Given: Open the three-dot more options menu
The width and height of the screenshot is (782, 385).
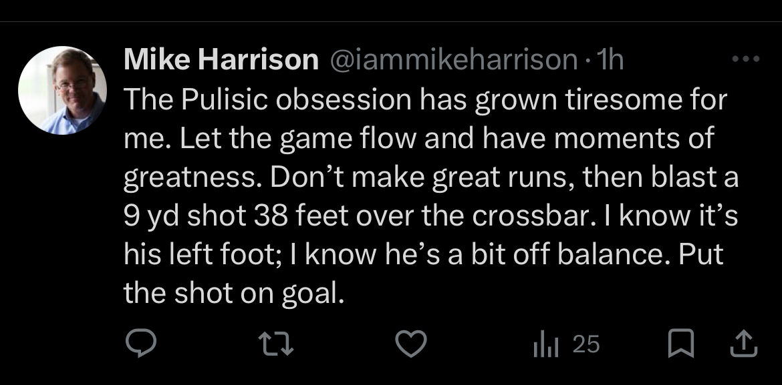Looking at the screenshot, I should pos(746,60).
